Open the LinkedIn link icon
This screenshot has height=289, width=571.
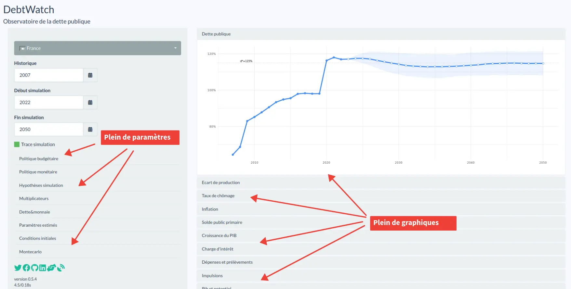[43, 268]
